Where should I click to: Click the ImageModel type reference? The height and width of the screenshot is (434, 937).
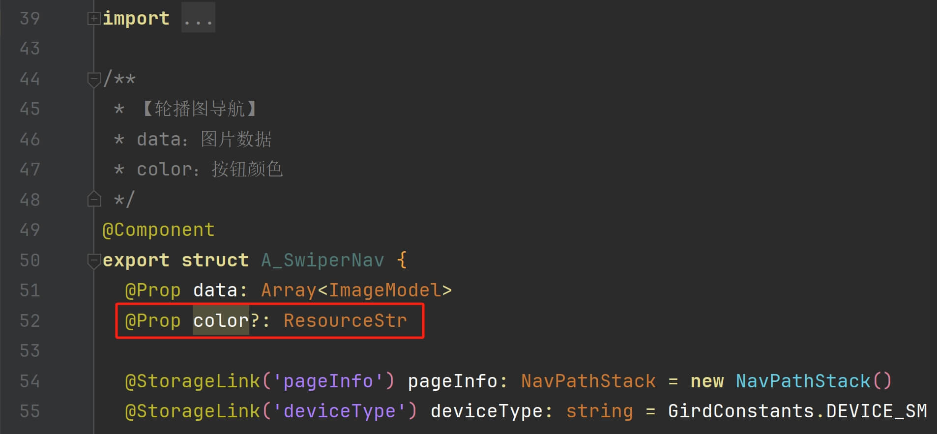tap(385, 290)
